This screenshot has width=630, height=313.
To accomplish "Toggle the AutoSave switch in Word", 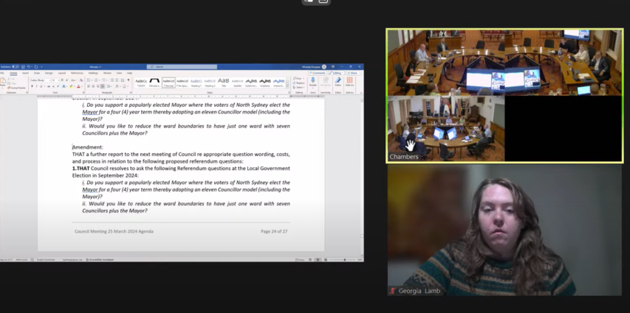I will (16, 67).
